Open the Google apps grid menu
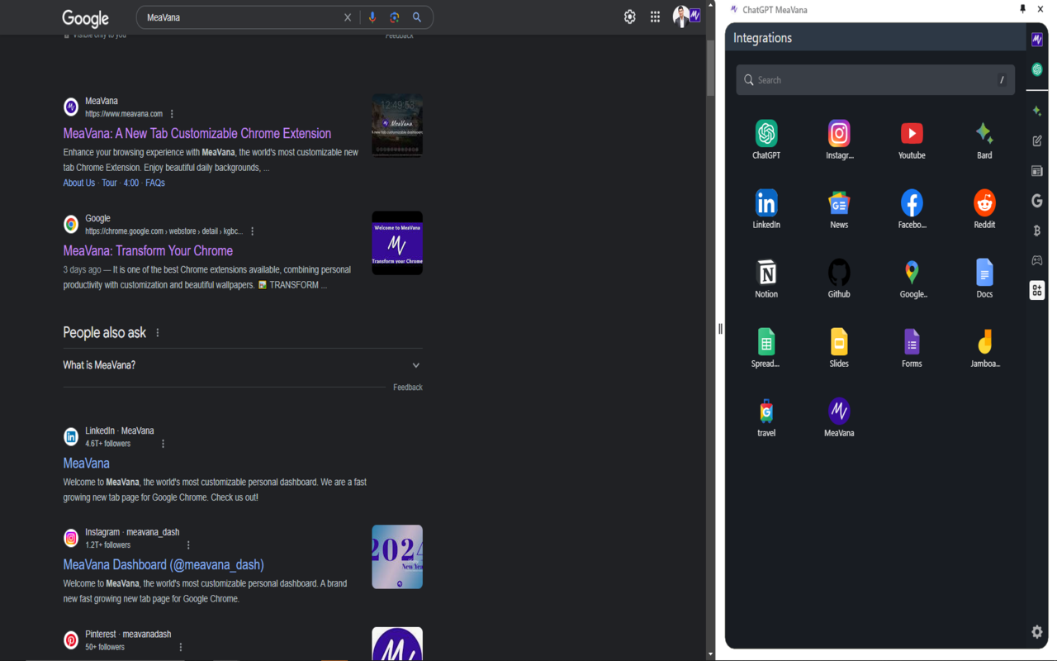This screenshot has height=661, width=1057. tap(654, 17)
